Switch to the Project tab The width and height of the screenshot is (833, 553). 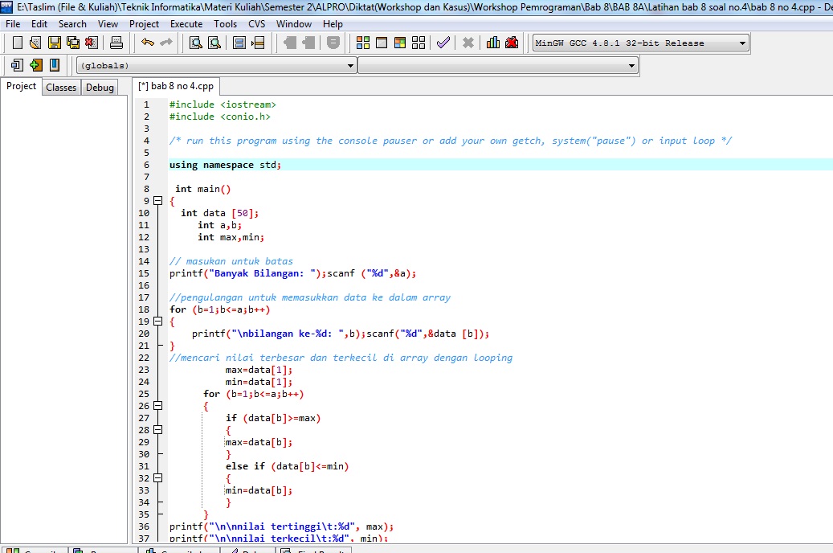pos(21,86)
